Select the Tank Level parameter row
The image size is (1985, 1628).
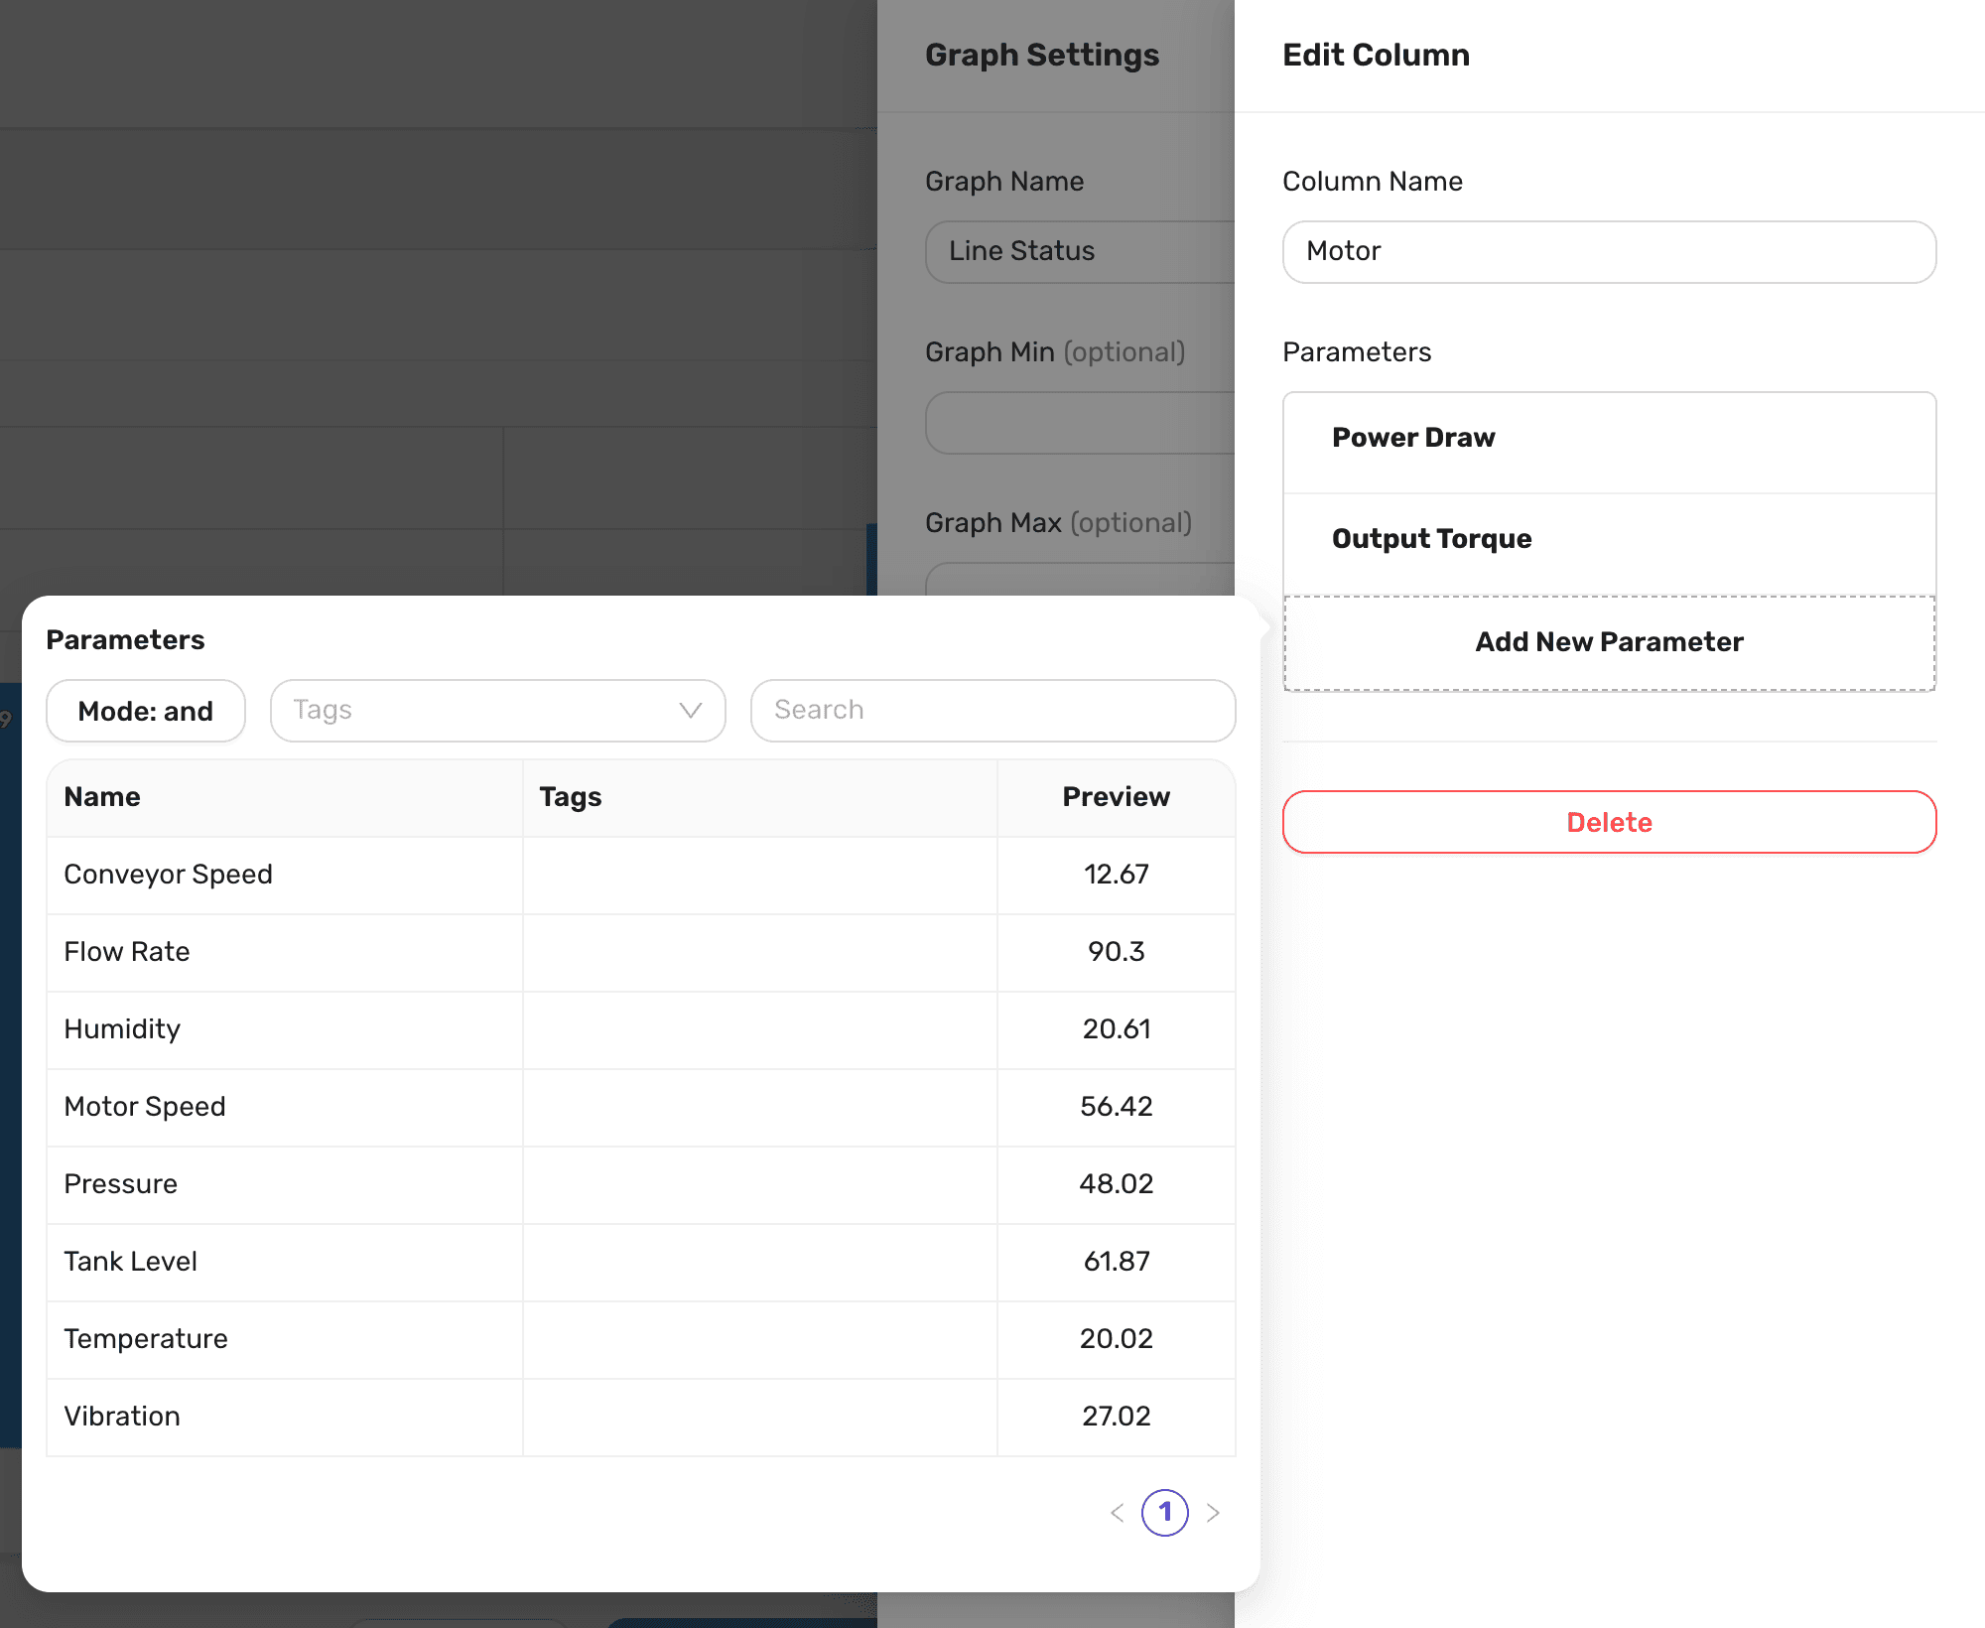(641, 1262)
